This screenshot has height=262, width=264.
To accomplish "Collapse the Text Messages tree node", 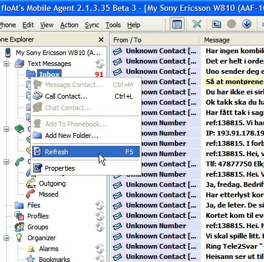I will point(7,64).
